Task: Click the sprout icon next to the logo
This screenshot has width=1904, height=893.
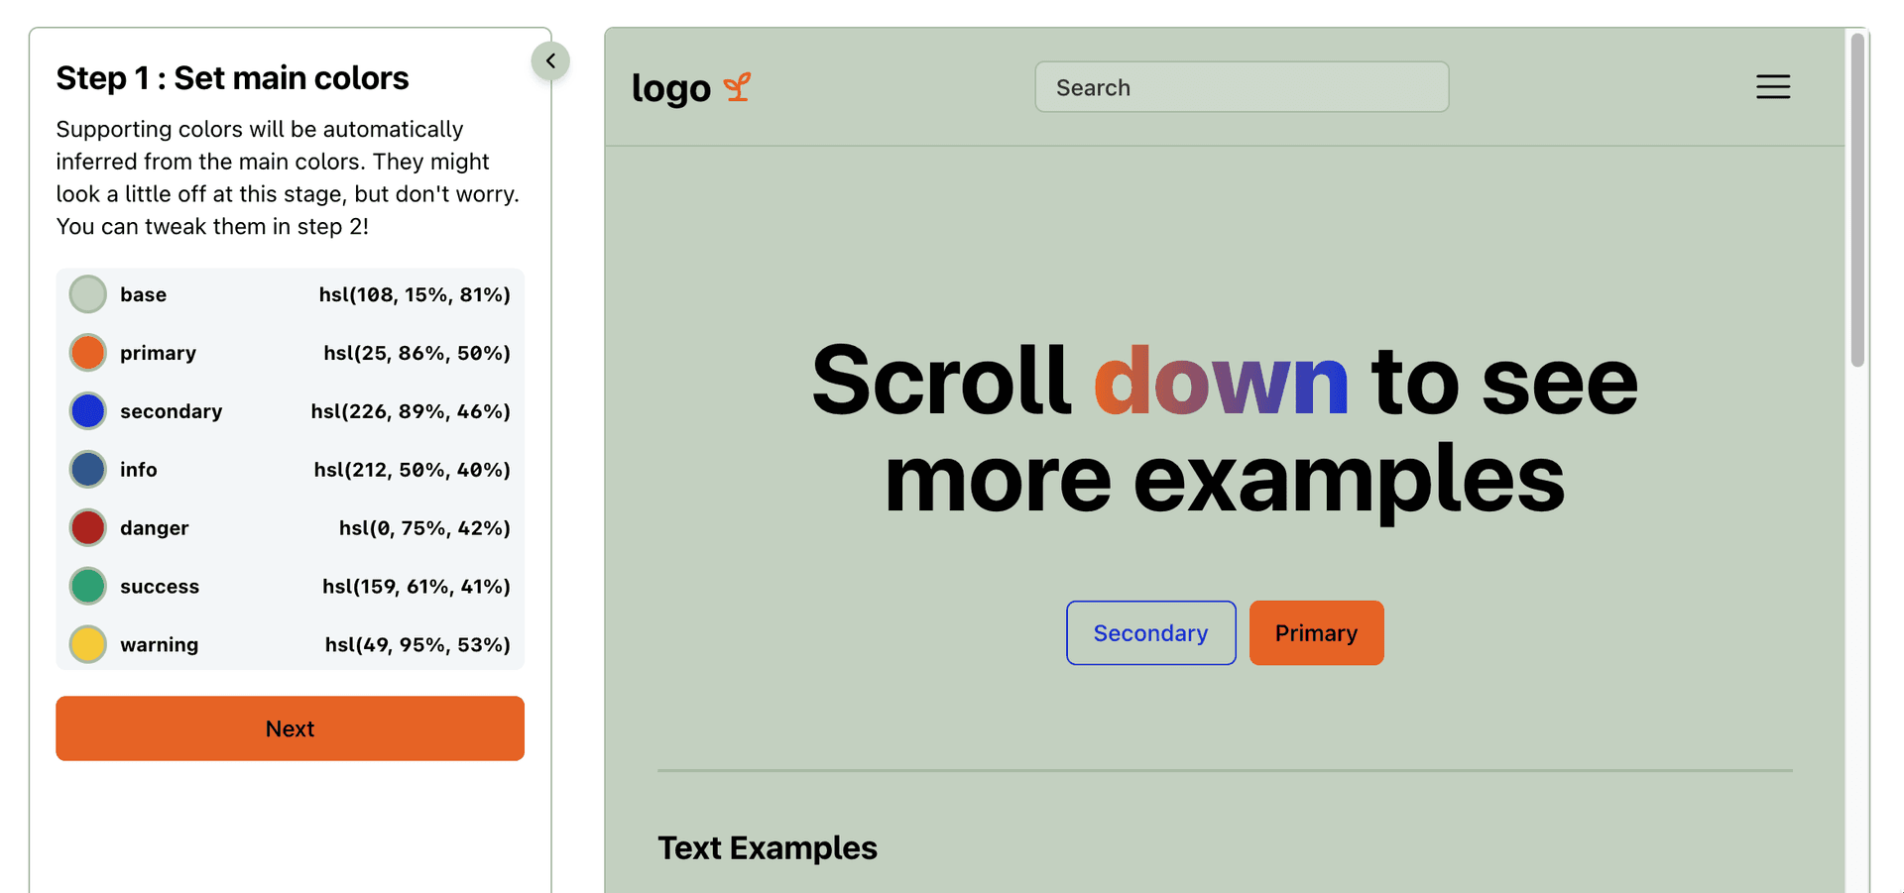Action: point(738,87)
